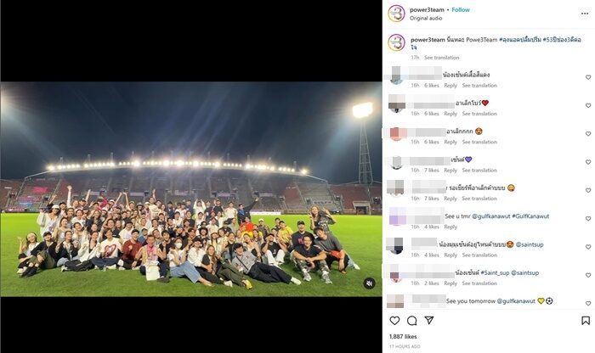Open the three-dot more options menu
The height and width of the screenshot is (353, 595).
pyautogui.click(x=585, y=14)
